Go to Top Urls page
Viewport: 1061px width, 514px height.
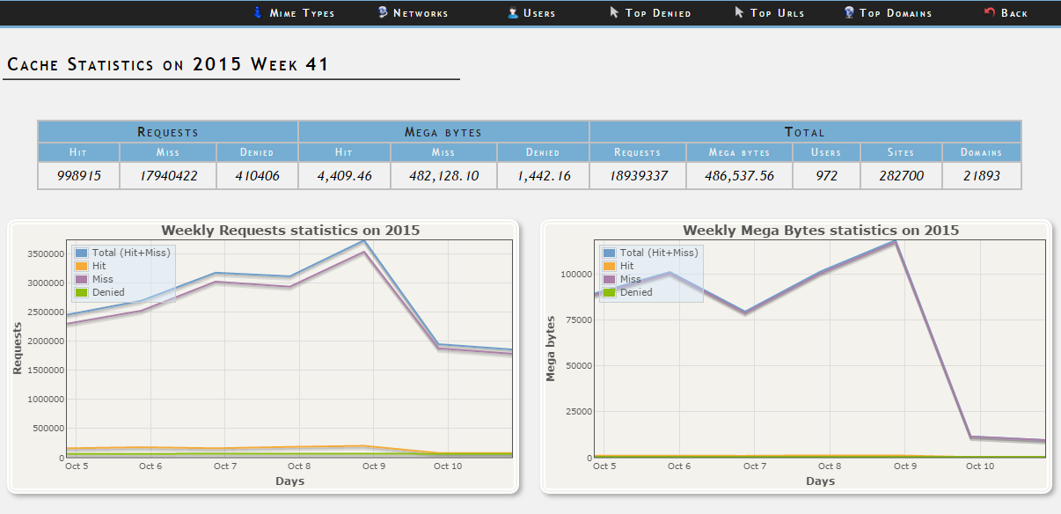pos(777,13)
